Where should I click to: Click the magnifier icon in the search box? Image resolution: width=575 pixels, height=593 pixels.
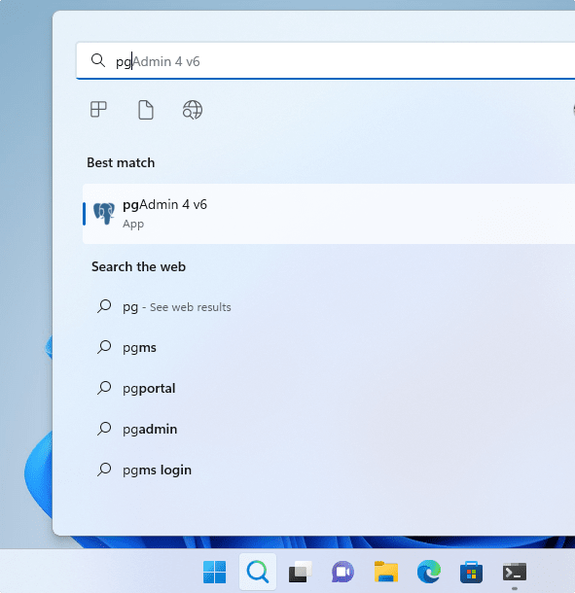point(98,60)
